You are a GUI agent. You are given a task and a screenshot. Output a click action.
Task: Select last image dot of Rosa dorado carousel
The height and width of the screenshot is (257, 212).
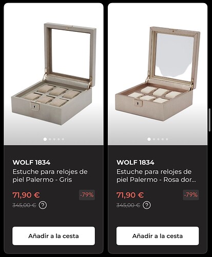(167, 139)
